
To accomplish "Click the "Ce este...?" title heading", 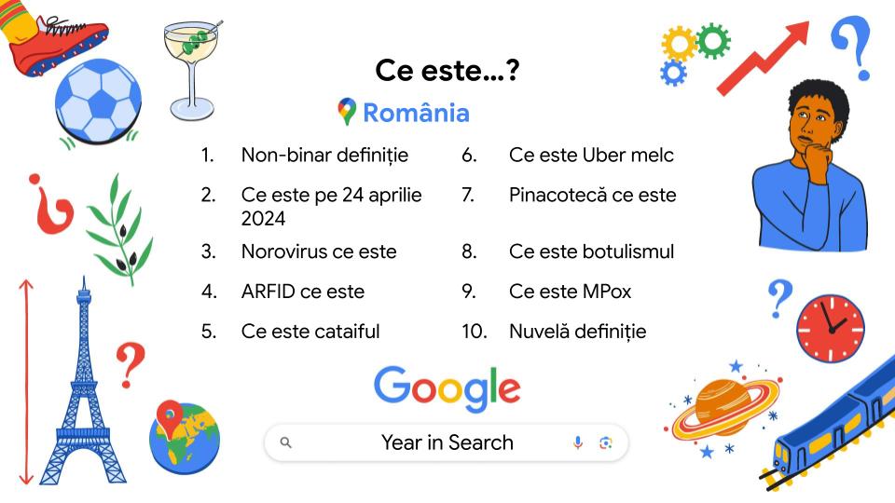I will (x=447, y=70).
